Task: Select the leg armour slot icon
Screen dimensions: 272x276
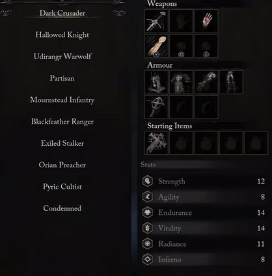Action: 231,82
